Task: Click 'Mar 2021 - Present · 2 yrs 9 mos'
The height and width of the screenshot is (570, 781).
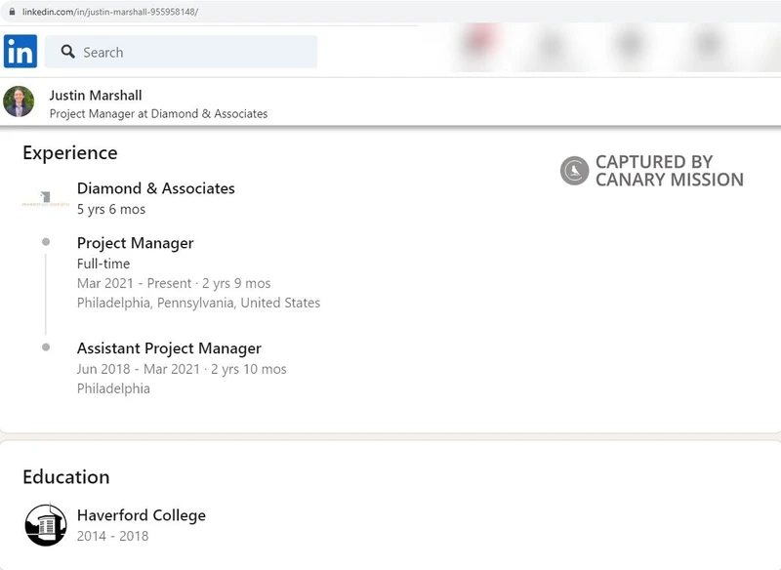Action: pyautogui.click(x=174, y=283)
